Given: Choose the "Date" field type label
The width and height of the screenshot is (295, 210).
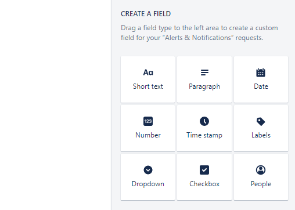Looking at the screenshot, I should (x=261, y=86).
